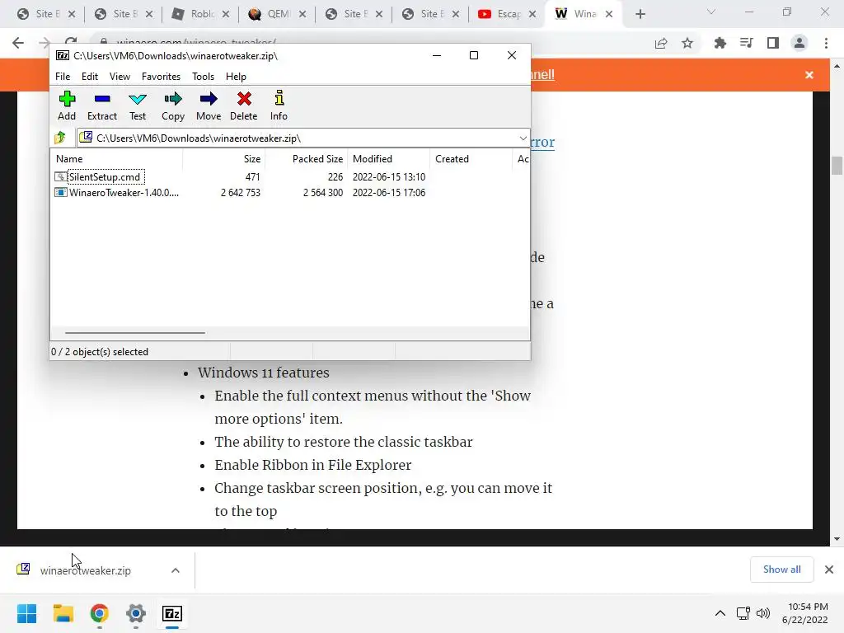Open the Info toolbar icon

point(279,105)
